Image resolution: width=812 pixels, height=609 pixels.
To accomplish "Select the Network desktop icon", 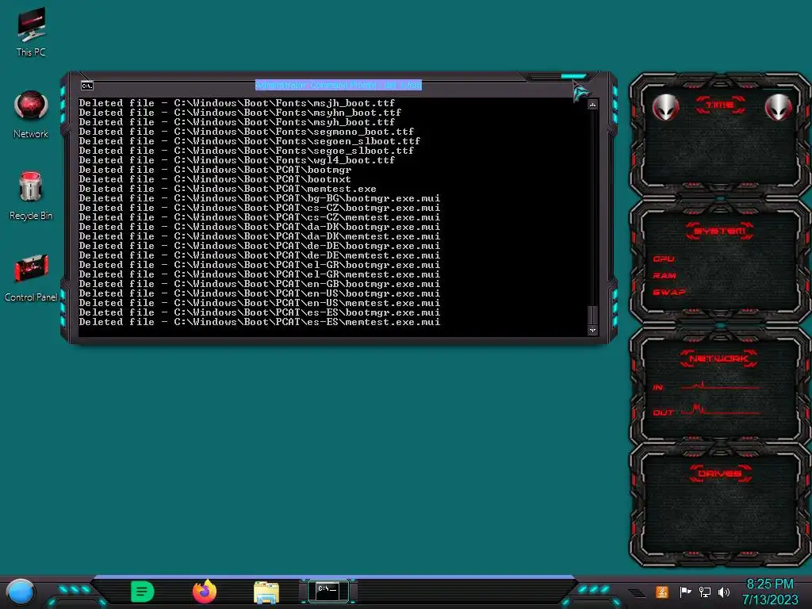I will 31,115.
